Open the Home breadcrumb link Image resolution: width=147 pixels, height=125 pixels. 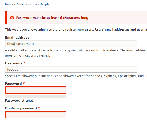click(9, 4)
